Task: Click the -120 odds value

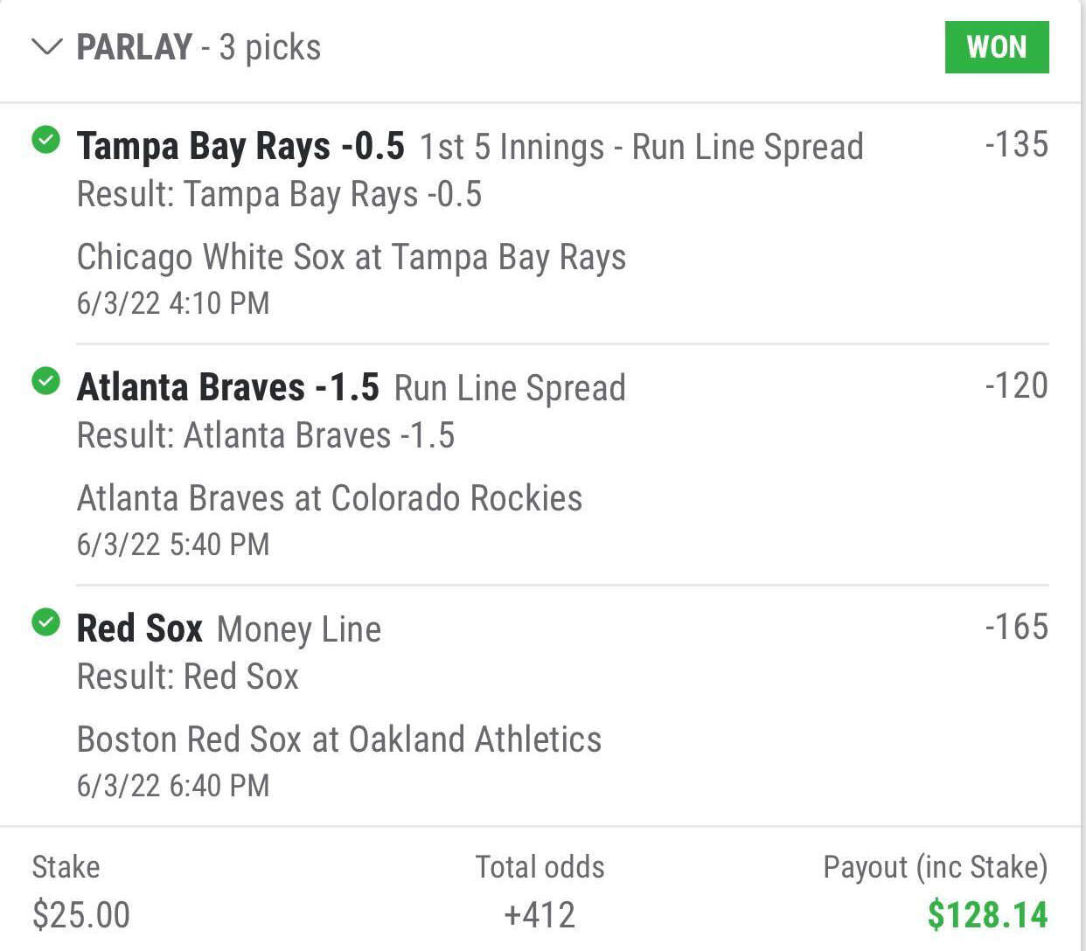Action: point(1016,385)
